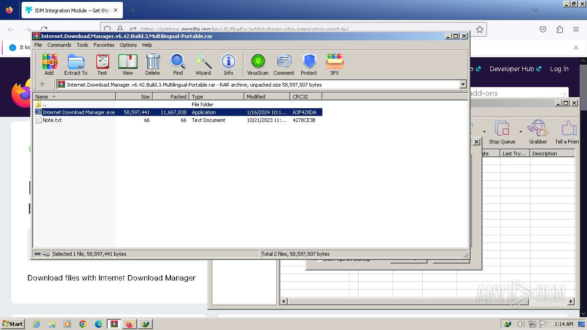Click the volume speaker tray icon
Viewport: 587px width, 330px height.
tap(521, 324)
